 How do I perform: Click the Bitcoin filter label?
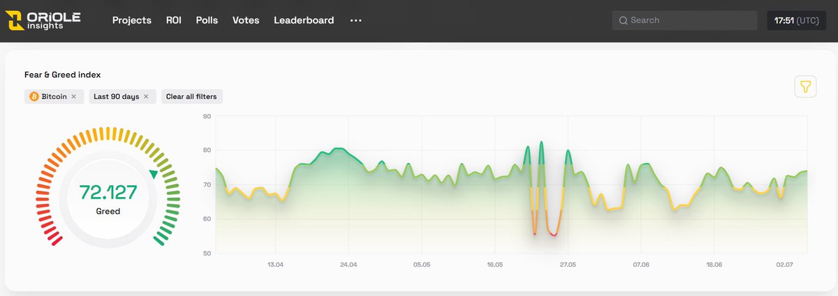[54, 97]
